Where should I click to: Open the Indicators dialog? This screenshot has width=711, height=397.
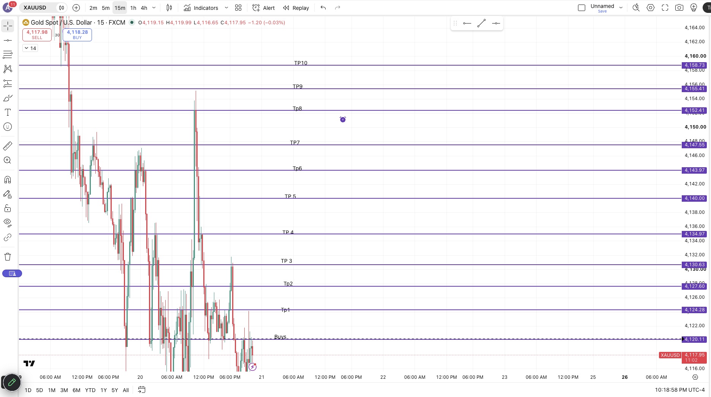click(x=201, y=8)
